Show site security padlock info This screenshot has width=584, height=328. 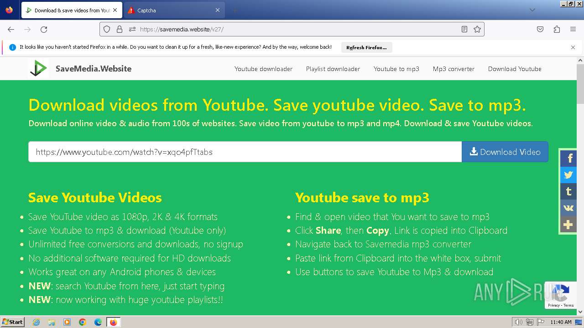120,29
